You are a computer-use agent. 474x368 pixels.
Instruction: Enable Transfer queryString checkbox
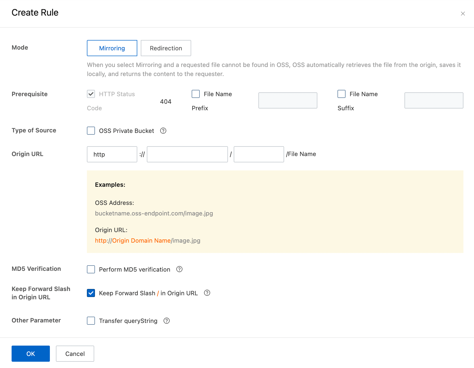pos(91,320)
